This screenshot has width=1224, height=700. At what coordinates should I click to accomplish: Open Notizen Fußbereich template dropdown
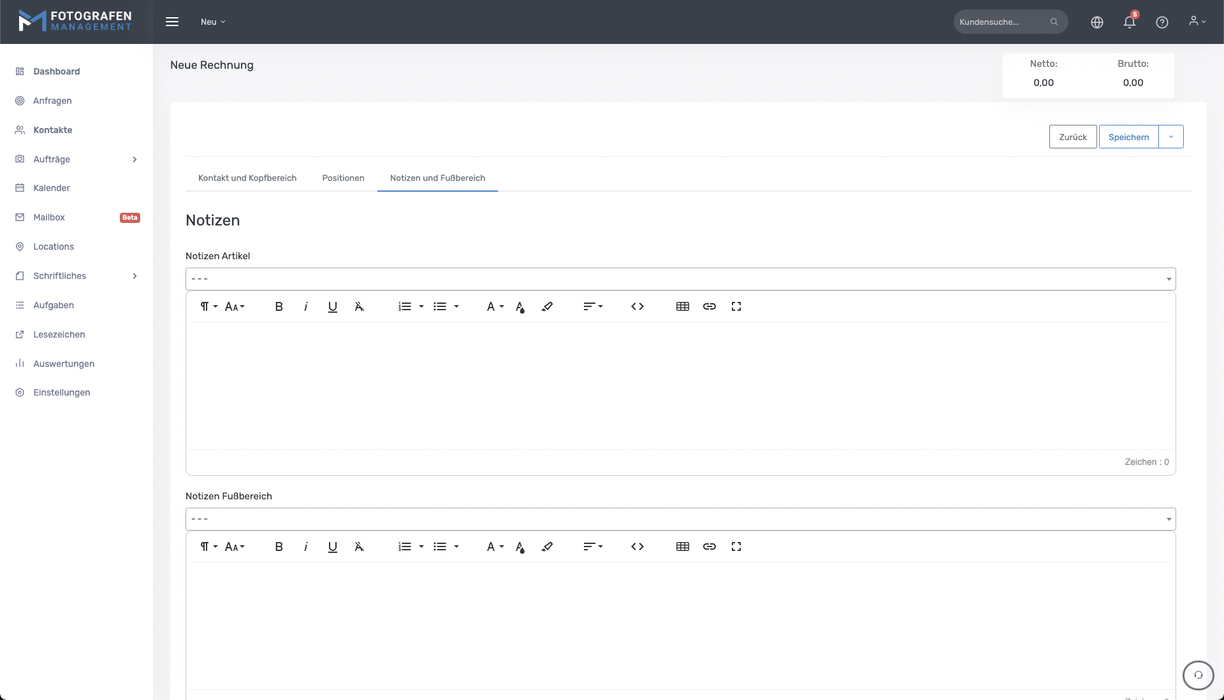(x=680, y=519)
